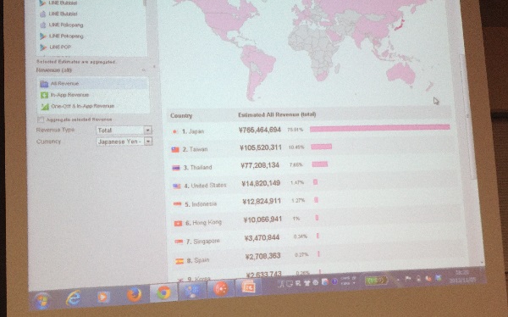Open Windows Media Player taskbar icon
This screenshot has width=508, height=317.
pos(103,297)
